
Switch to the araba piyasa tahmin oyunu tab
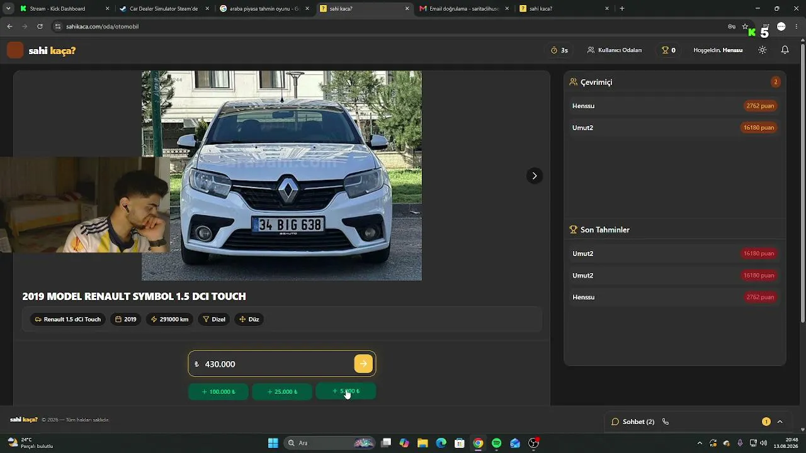[264, 9]
